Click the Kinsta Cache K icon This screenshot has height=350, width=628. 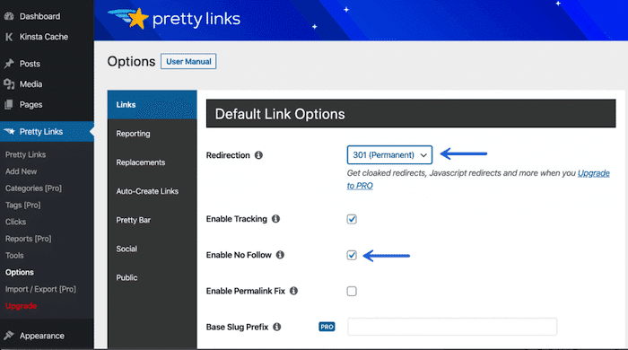pos(9,37)
